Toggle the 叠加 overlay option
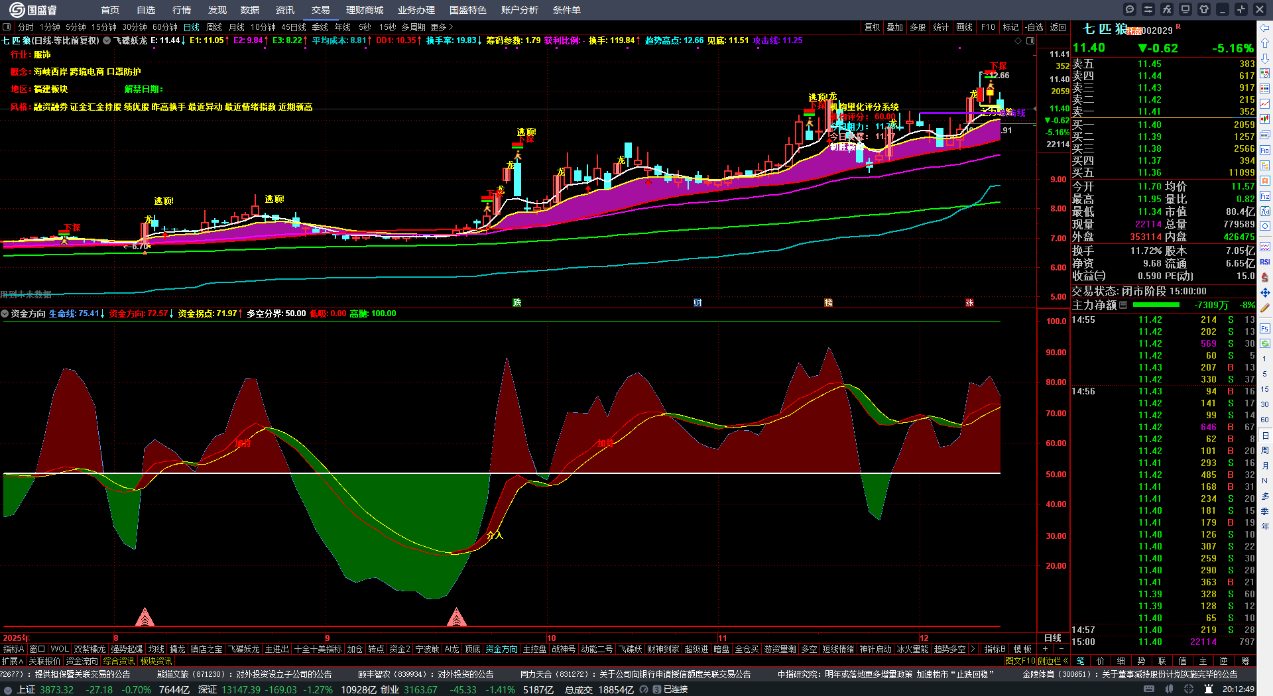 click(x=895, y=27)
